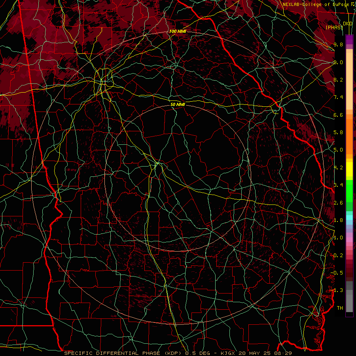Click the 5.0 value on the color scale

[x=338, y=150]
